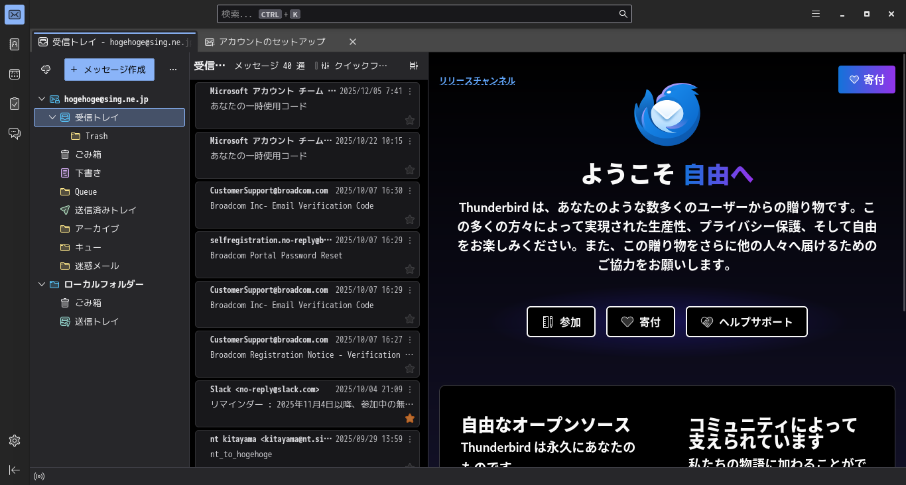Open the アーカイブ folder
906x485 pixels.
click(109, 229)
